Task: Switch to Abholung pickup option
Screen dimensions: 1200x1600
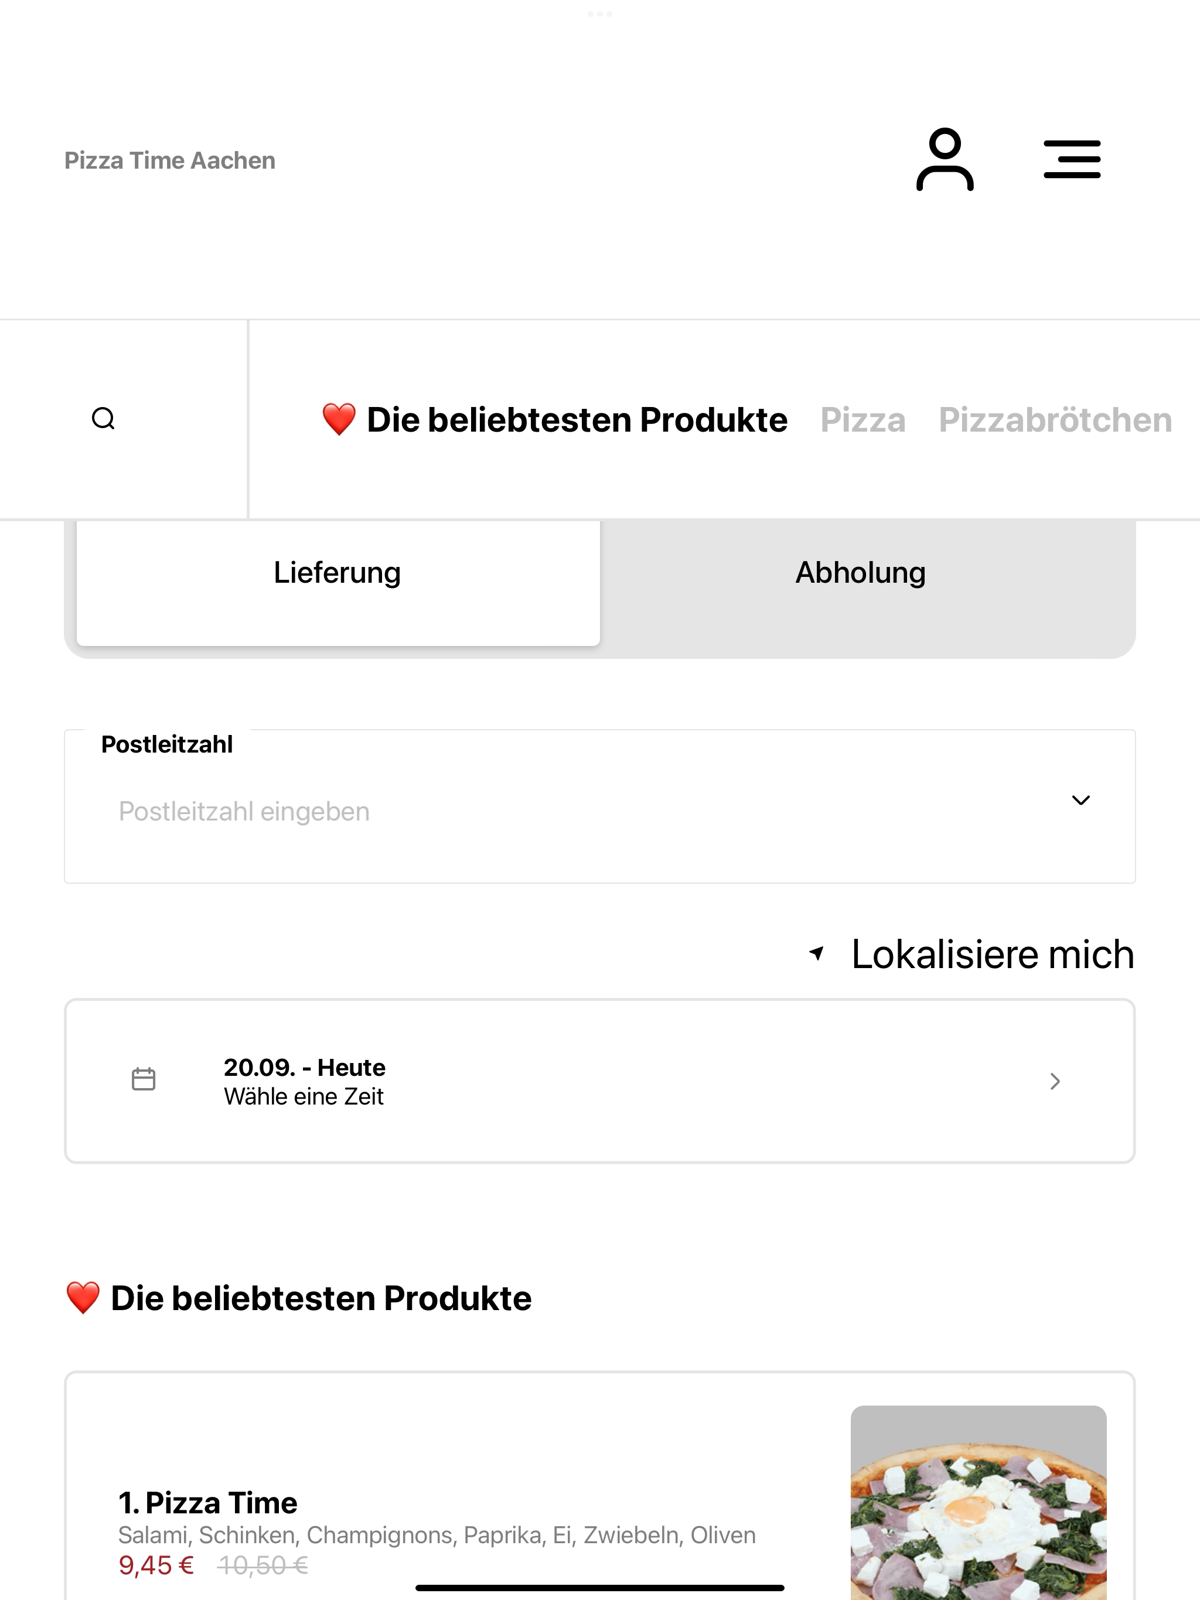Action: click(x=861, y=573)
